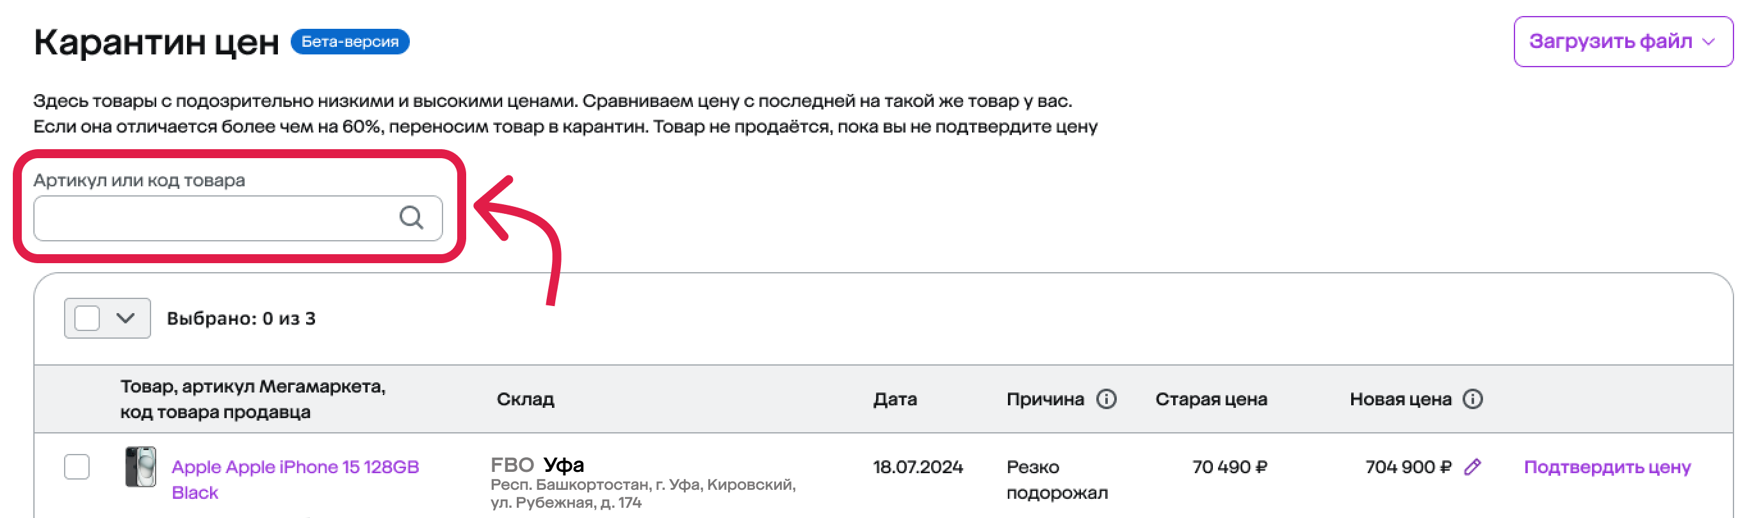Focus the Артикул или код товара field
The width and height of the screenshot is (1745, 518).
click(238, 218)
